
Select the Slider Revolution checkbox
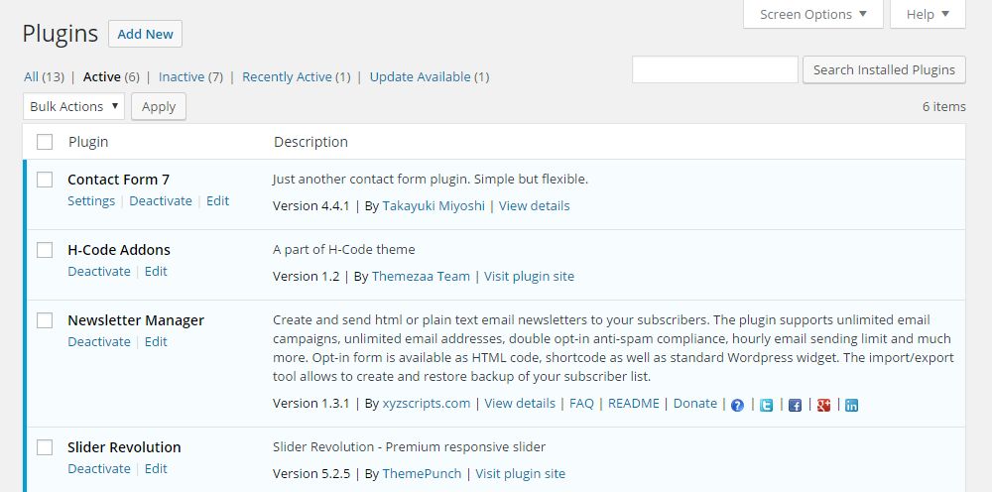[x=45, y=447]
